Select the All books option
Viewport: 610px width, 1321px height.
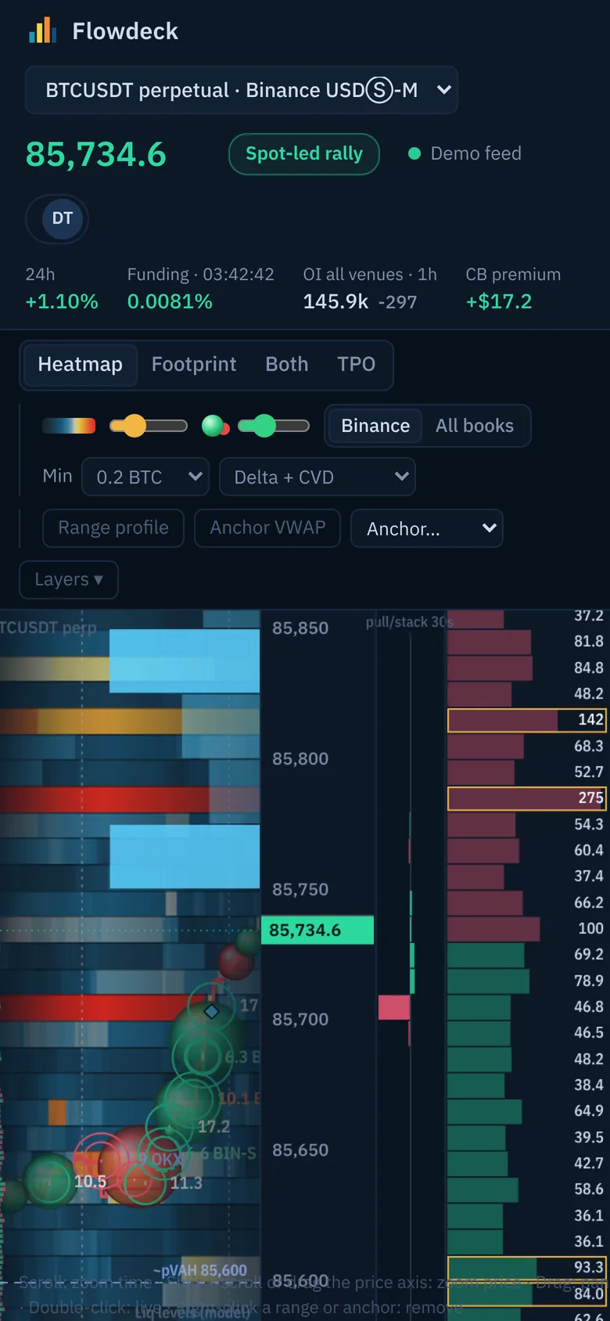pos(475,426)
